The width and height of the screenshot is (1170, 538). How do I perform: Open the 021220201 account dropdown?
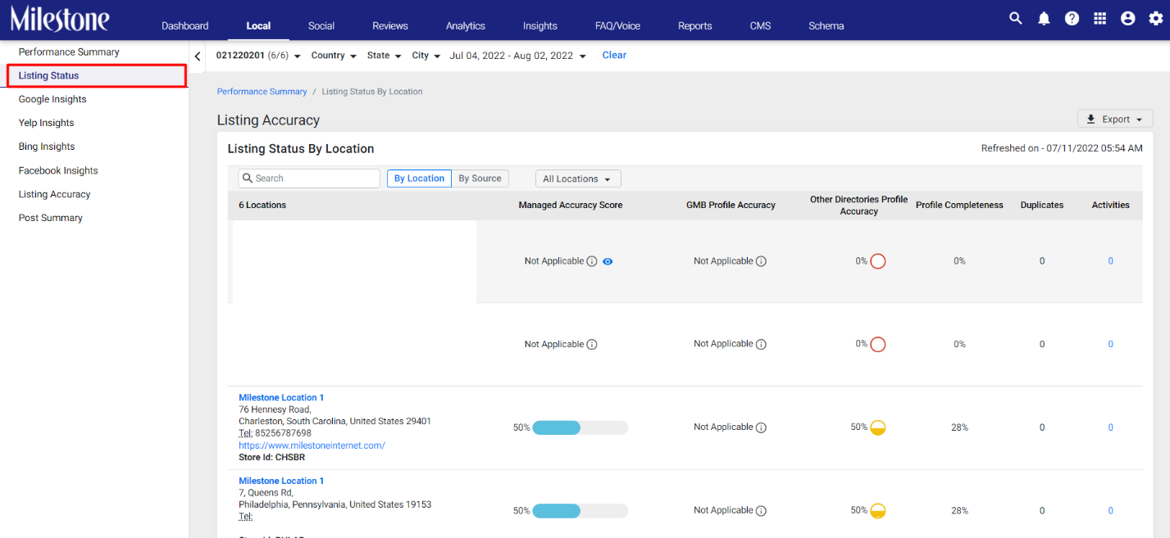tap(258, 56)
